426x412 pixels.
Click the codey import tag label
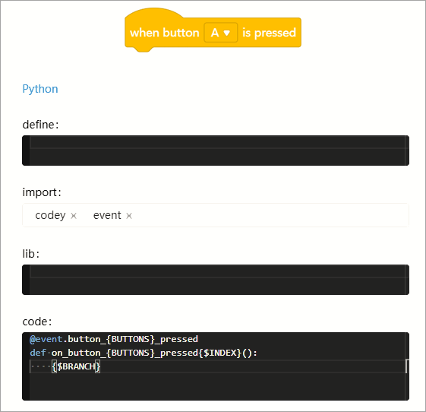pos(50,215)
